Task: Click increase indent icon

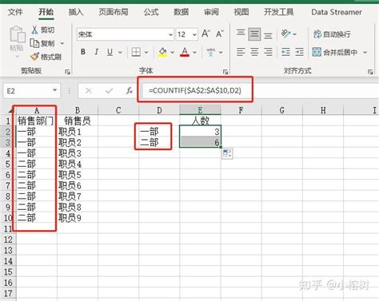Action: point(299,52)
